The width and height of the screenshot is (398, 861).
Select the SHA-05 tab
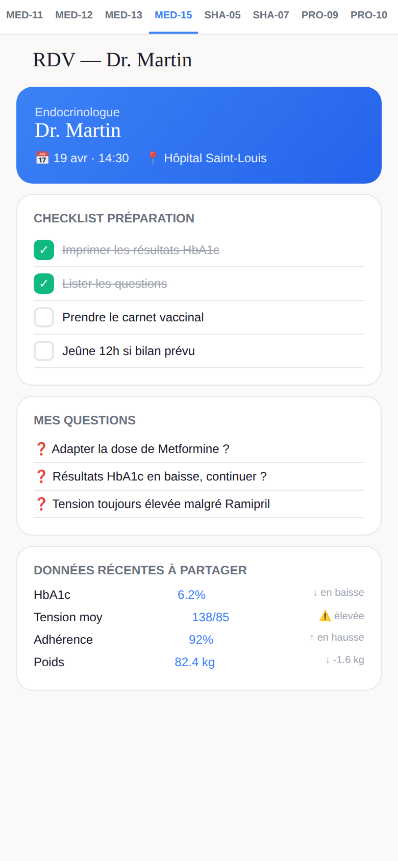[x=222, y=15]
